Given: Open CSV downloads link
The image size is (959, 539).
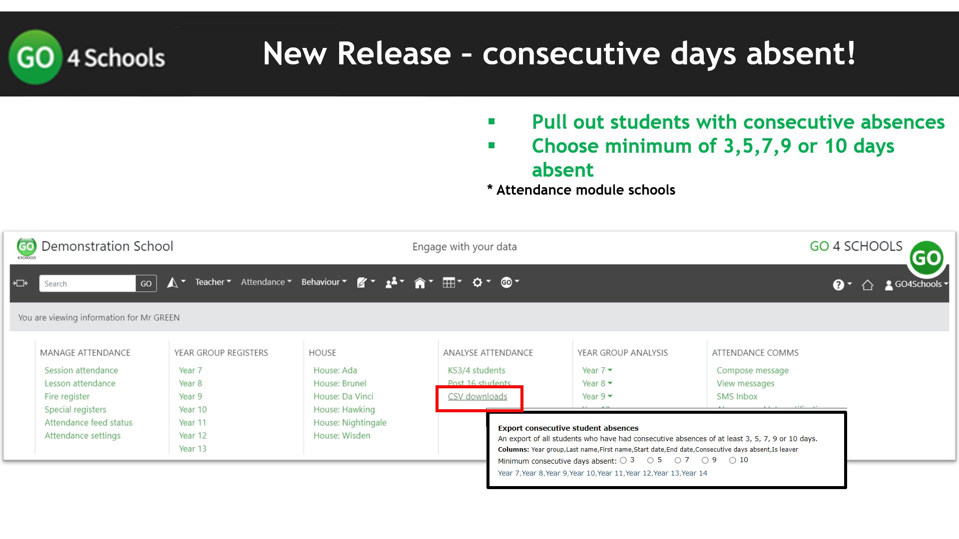Looking at the screenshot, I should coord(478,396).
